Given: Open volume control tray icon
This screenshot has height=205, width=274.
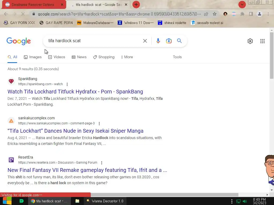Looking at the screenshot, I should point(245,201).
